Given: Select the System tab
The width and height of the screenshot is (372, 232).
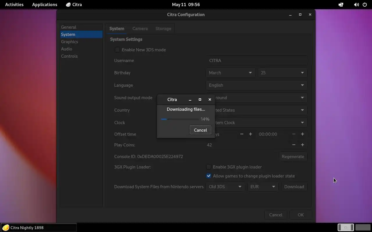Looking at the screenshot, I should (x=117, y=29).
